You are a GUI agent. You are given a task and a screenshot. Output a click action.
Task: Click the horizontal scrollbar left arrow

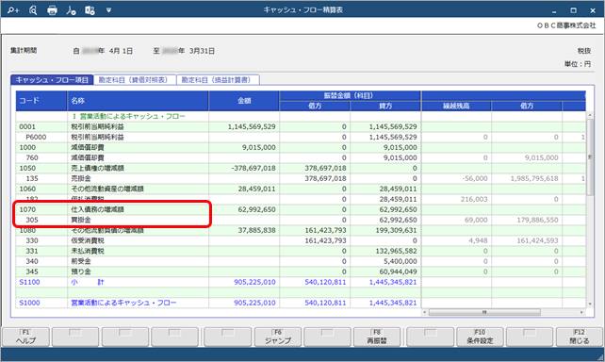pyautogui.click(x=425, y=312)
